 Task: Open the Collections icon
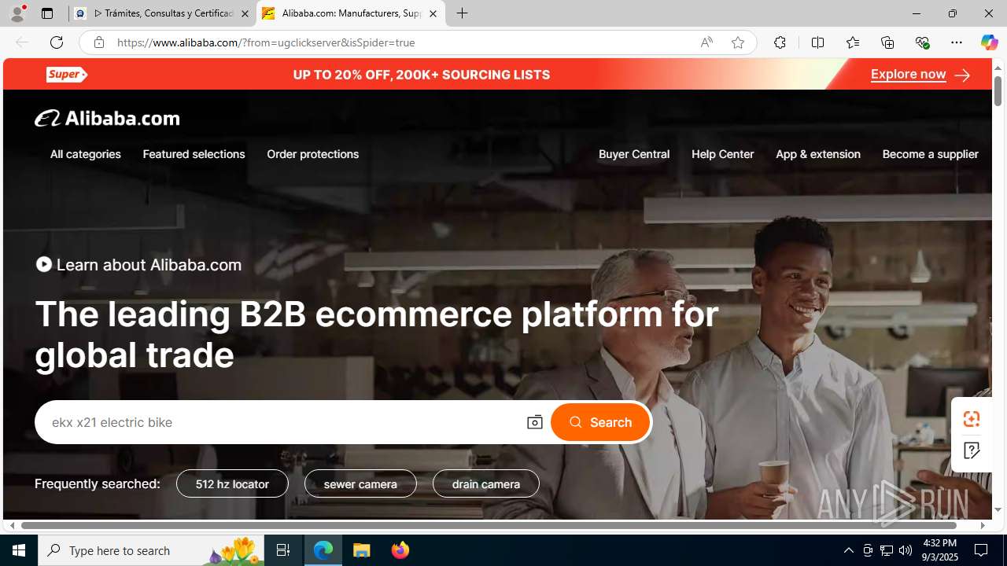(x=887, y=42)
